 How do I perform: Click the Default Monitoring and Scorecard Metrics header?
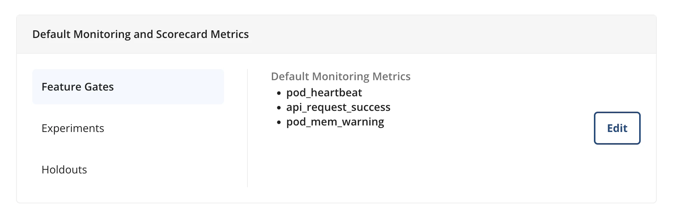140,34
